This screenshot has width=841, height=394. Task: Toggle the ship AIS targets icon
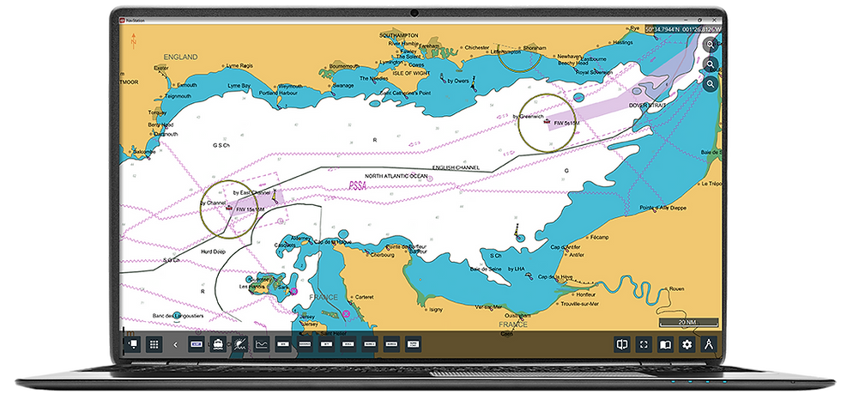pos(218,344)
